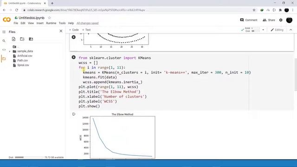The image size is (297, 167).
Task: Open the Edit menu
Action: 23,23
